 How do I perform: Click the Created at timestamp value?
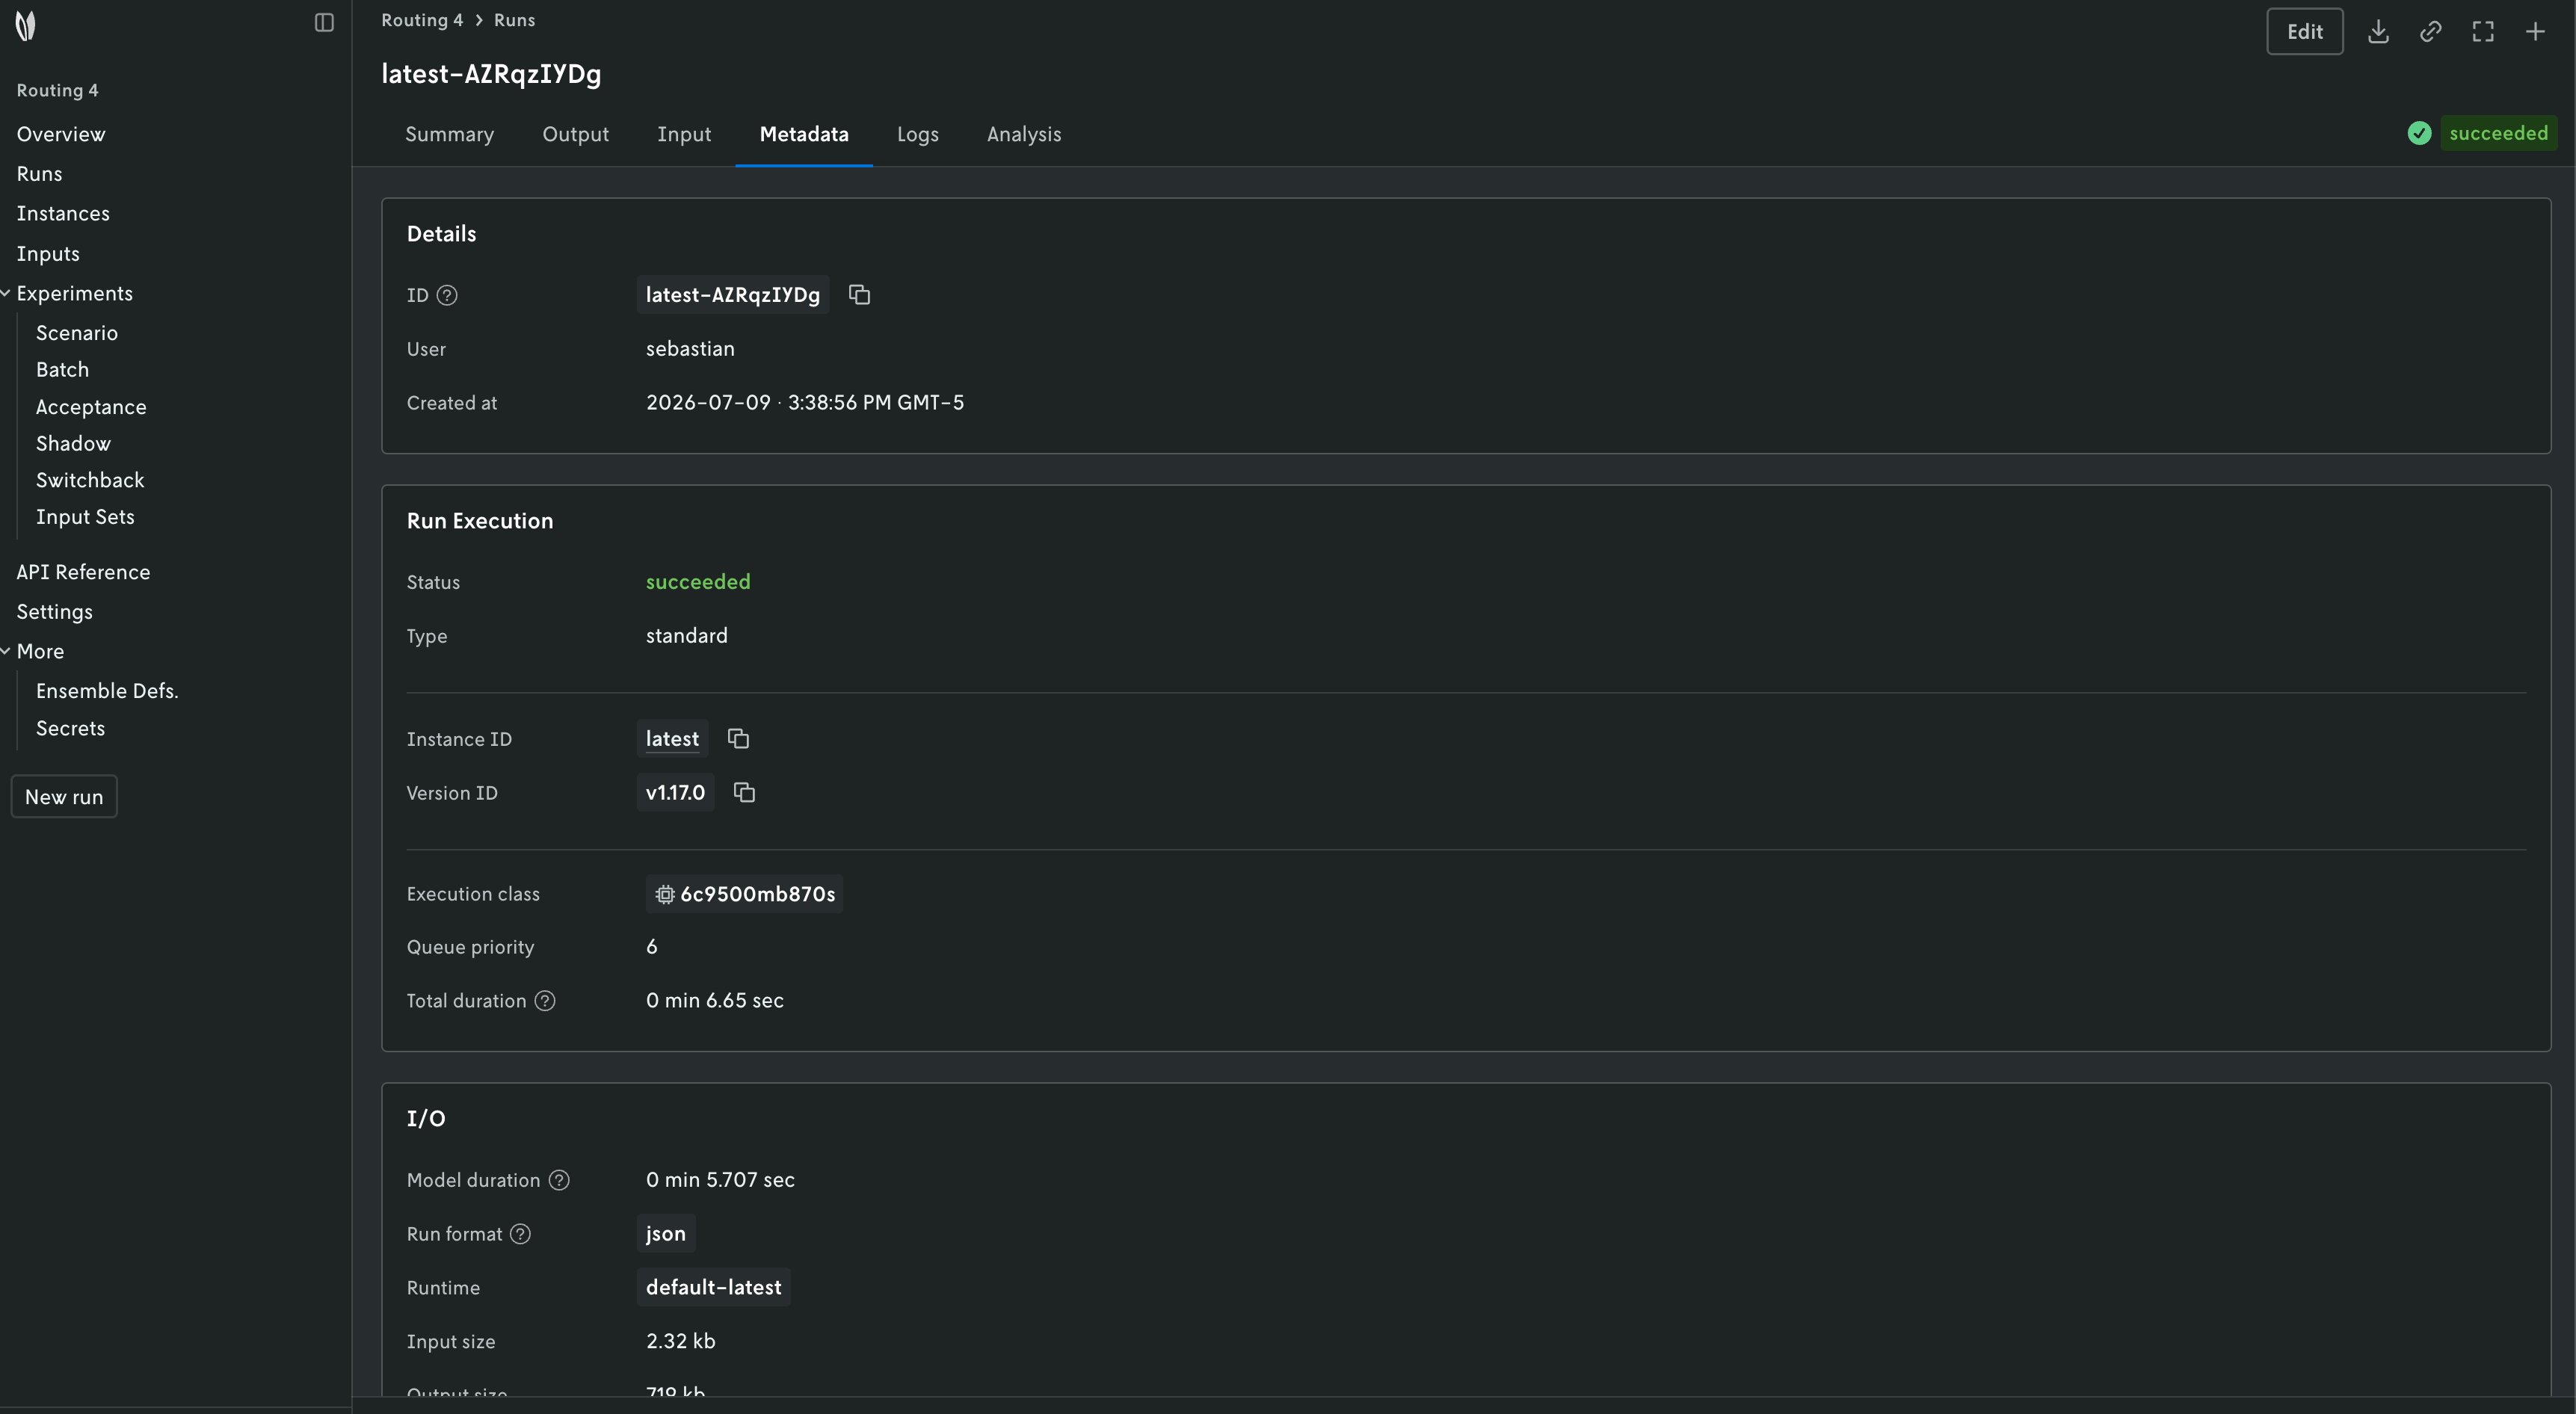coord(805,403)
